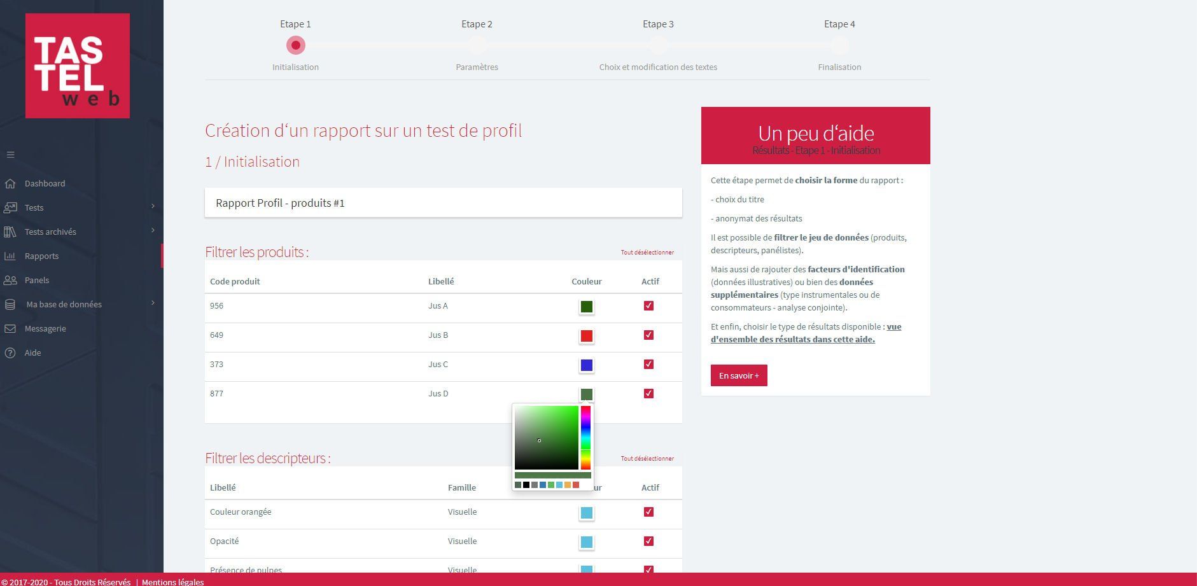1197x586 pixels.
Task: Click the Aide question-mark icon
Action: pos(10,352)
